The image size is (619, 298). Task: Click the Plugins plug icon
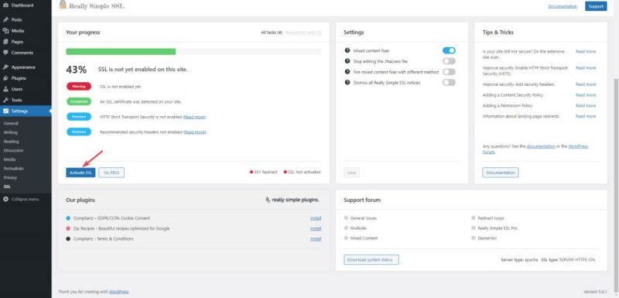tap(5, 78)
